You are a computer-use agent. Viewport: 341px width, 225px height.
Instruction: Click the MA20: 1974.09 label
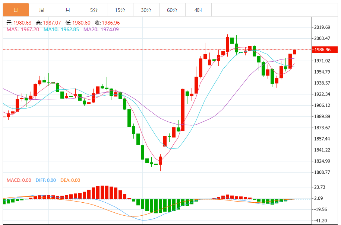click(x=101, y=29)
